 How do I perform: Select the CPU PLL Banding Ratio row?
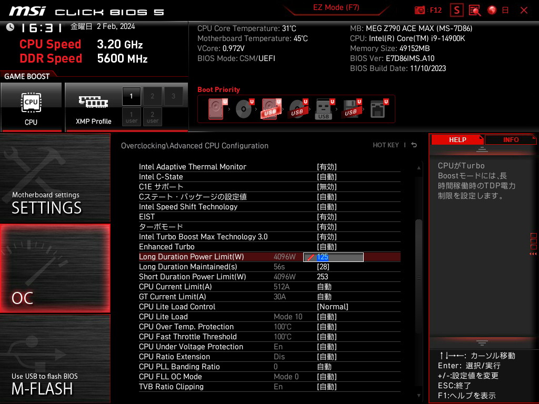tap(269, 367)
